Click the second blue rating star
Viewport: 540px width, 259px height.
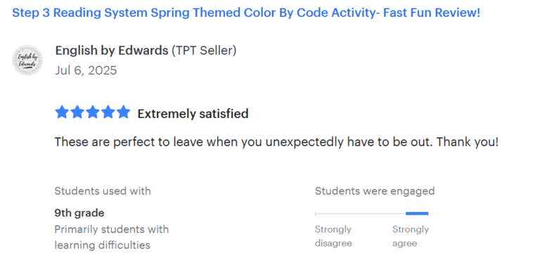coord(77,112)
